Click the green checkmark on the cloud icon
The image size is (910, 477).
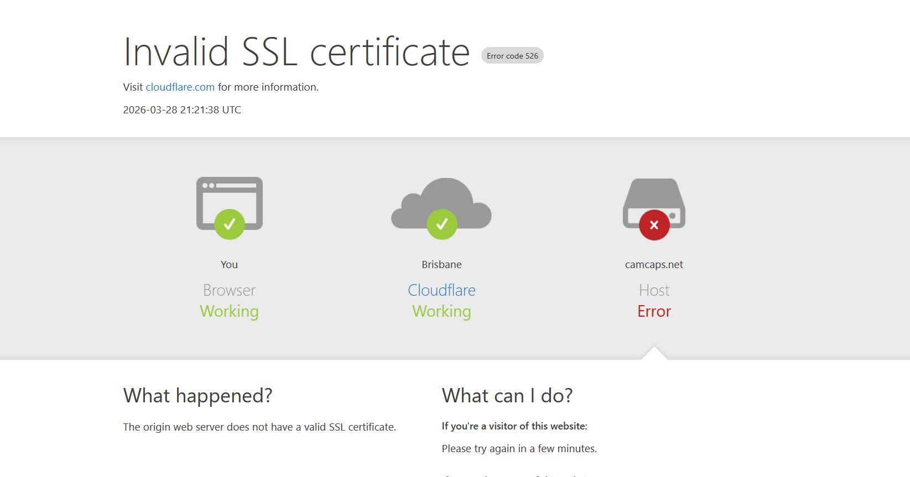[x=441, y=224]
